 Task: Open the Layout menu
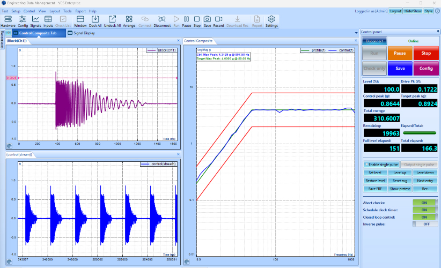pos(55,11)
